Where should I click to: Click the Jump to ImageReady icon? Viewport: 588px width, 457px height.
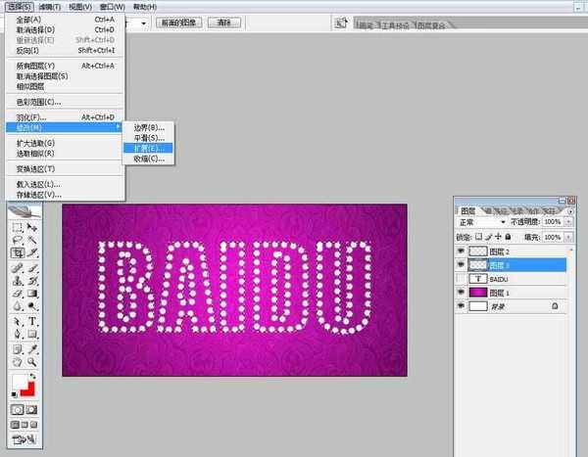coord(24,439)
